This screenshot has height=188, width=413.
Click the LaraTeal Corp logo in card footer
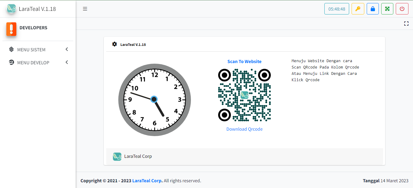click(x=117, y=156)
